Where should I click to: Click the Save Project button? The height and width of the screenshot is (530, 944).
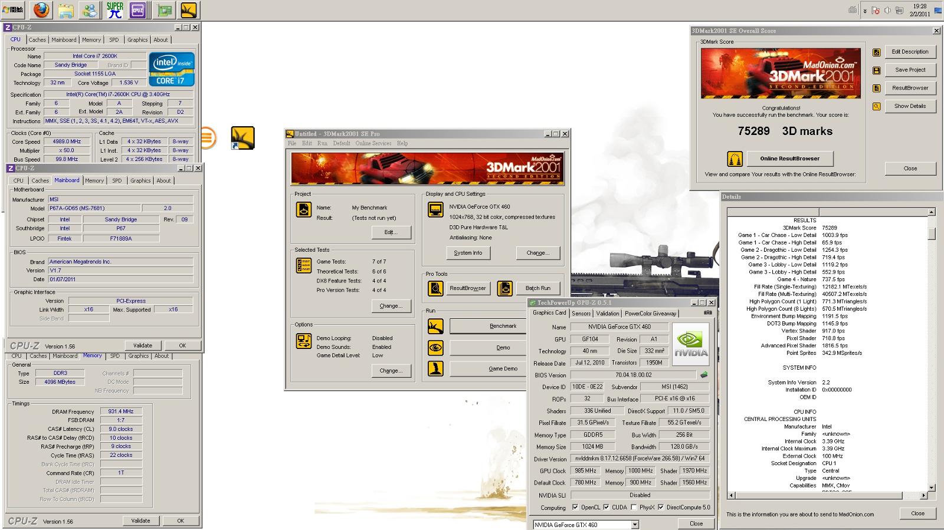910,70
